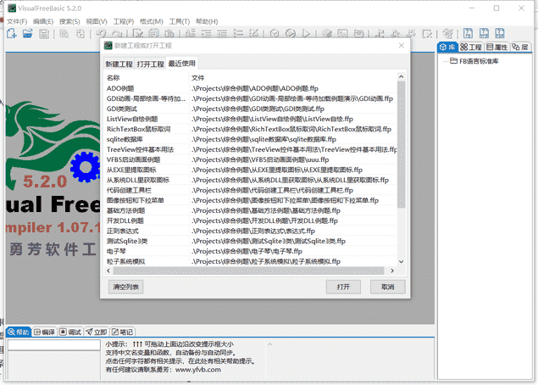This screenshot has height=385, width=538.
Task: Click the last blue document icon in toolbar
Action: click(500, 33)
